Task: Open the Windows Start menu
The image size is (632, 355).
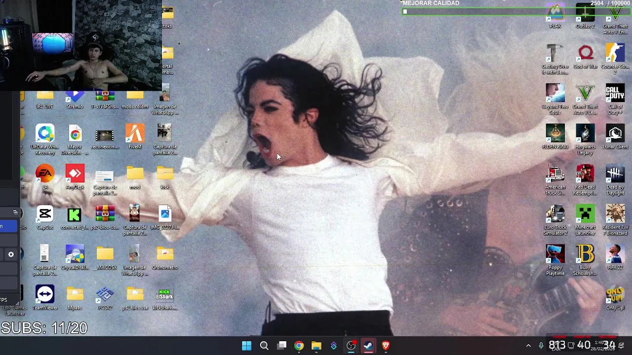Action: (246, 346)
